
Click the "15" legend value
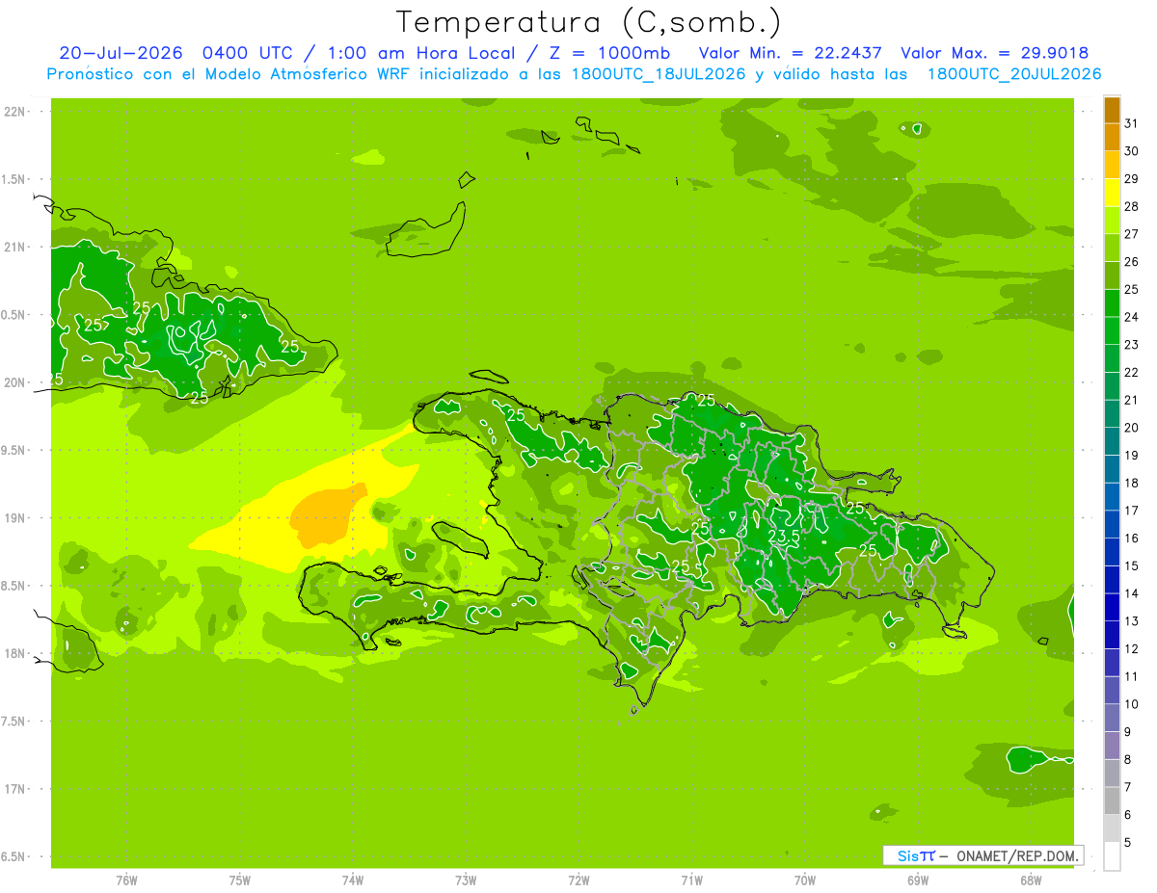(x=1132, y=565)
